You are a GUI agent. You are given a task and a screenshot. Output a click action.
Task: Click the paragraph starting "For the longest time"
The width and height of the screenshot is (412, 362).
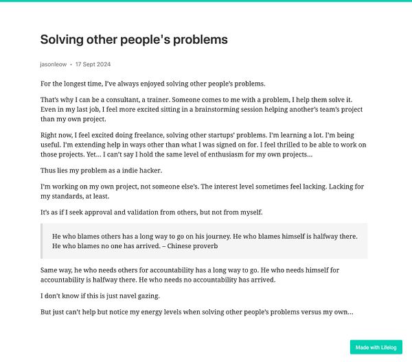tap(153, 84)
